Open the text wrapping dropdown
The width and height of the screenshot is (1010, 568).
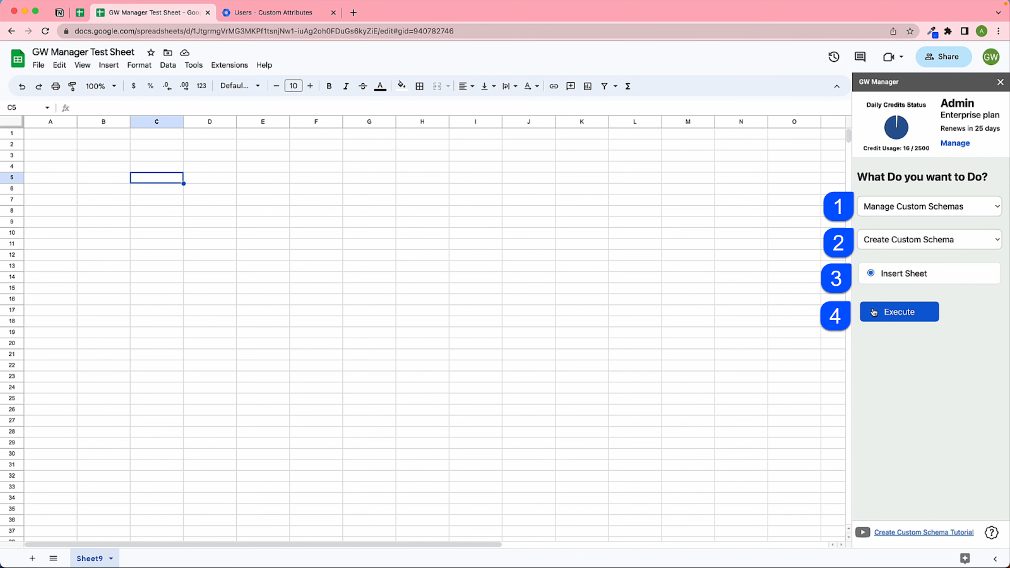pyautogui.click(x=509, y=86)
